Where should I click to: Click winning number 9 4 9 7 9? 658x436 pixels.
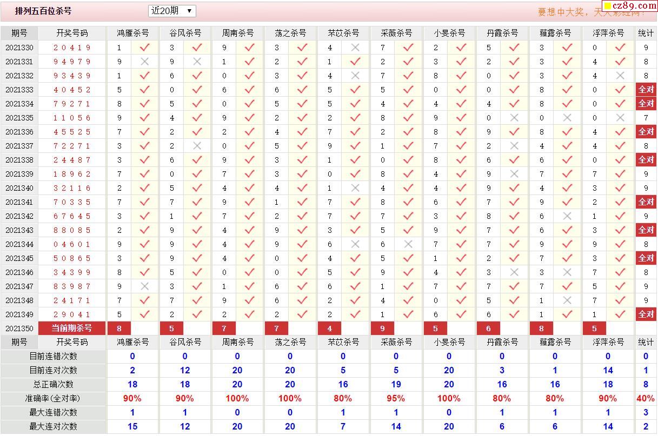tap(72, 62)
